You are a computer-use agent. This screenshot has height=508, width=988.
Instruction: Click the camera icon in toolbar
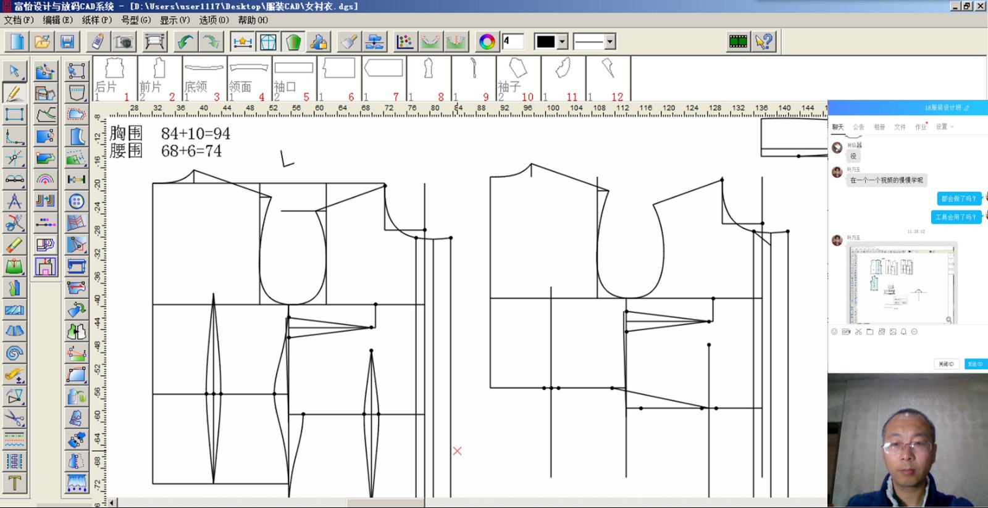124,42
